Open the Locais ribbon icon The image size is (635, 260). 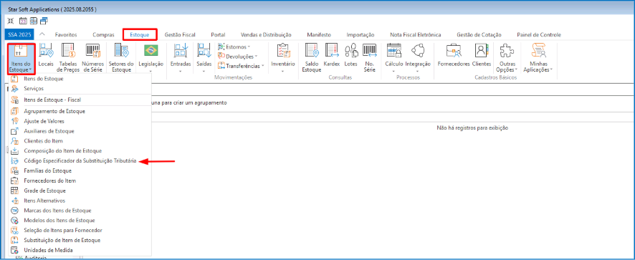point(45,55)
